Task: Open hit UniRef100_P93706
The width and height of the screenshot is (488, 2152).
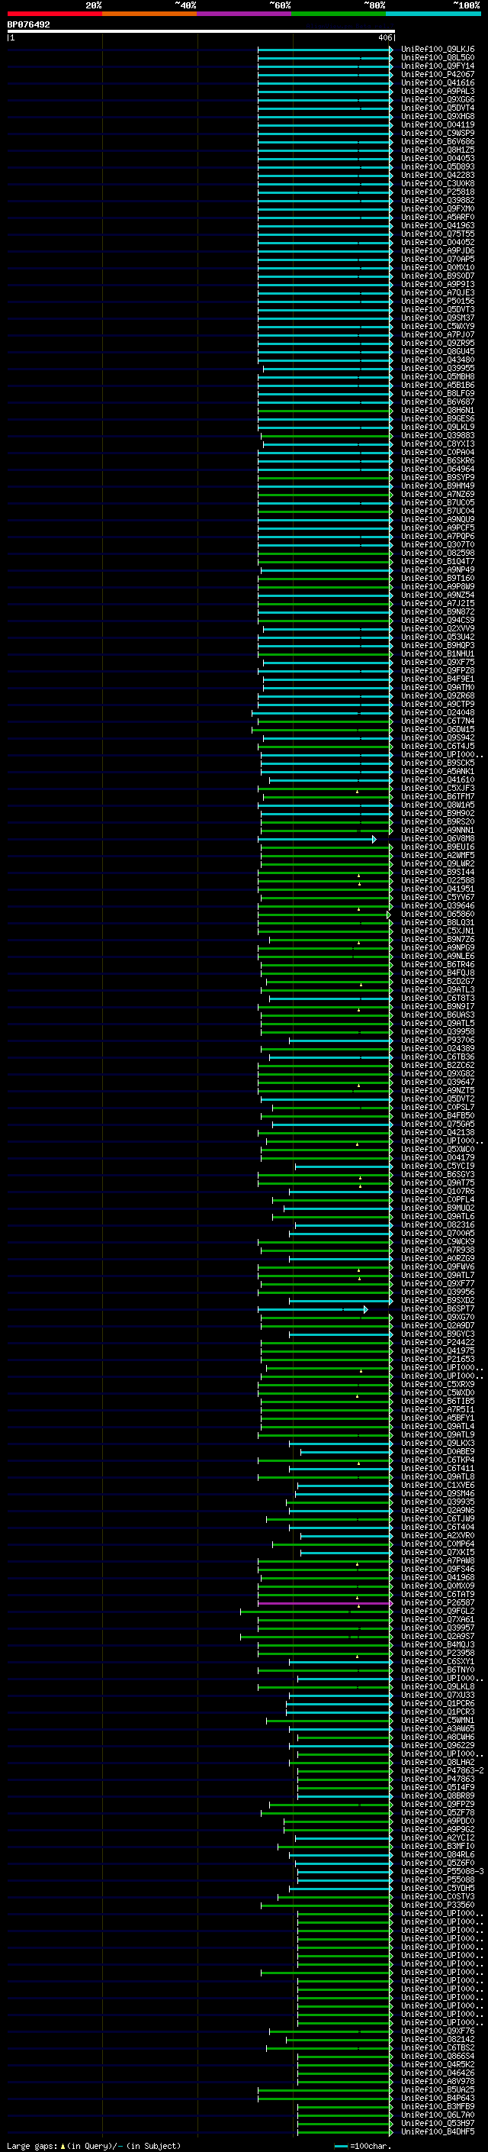Action: 437,1041
